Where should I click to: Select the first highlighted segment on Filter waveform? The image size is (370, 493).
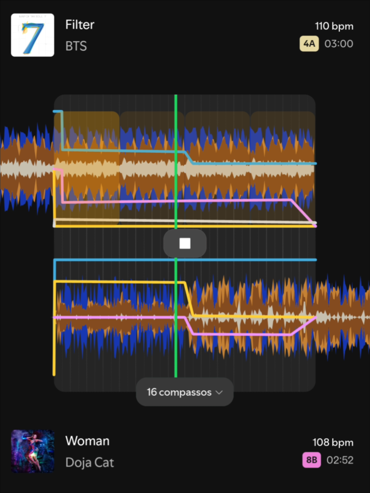click(x=87, y=169)
